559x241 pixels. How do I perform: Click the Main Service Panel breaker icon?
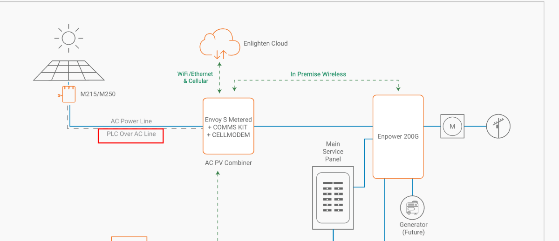(x=333, y=198)
